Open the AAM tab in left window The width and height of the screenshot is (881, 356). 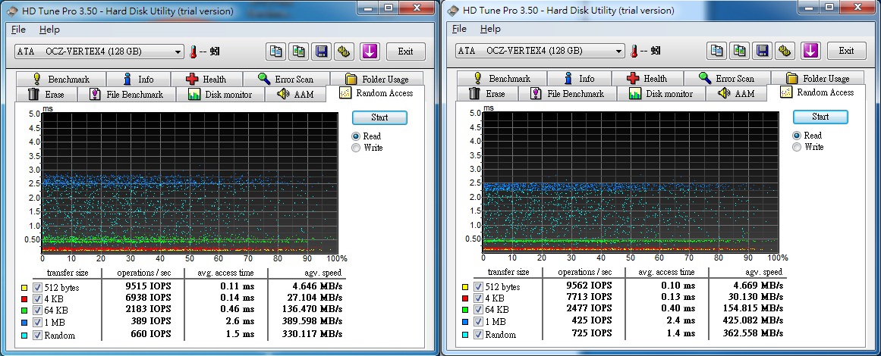coord(295,94)
